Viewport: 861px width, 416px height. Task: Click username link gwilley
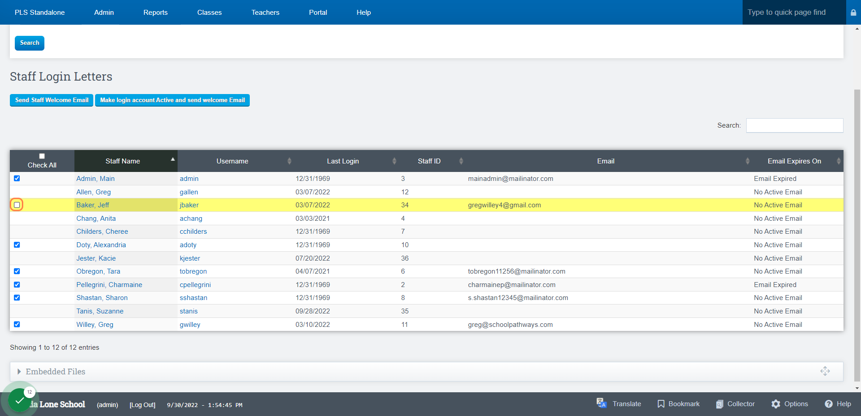click(190, 325)
